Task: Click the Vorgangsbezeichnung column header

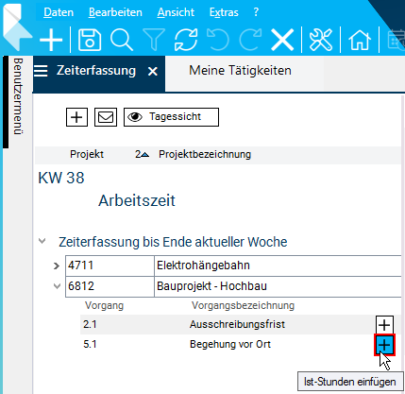Action: [x=244, y=305]
